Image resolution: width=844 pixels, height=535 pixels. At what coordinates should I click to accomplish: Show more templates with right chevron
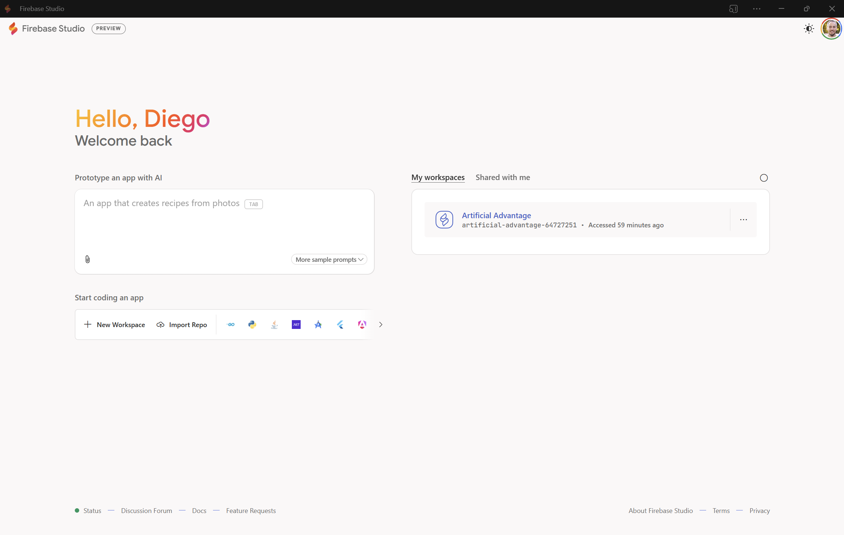pos(381,325)
